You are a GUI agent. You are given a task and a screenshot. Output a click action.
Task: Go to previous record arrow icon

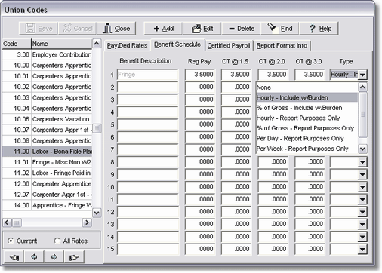click(x=34, y=257)
